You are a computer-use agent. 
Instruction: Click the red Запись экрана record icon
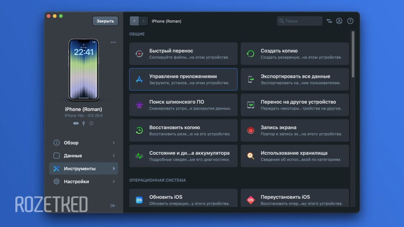coord(250,130)
